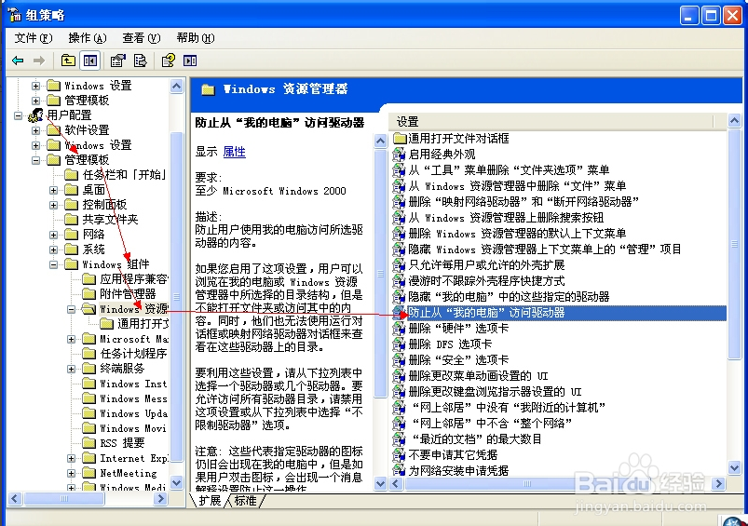The height and width of the screenshot is (526, 748).
Task: Expand the 网络 tree node
Action: pos(53,235)
